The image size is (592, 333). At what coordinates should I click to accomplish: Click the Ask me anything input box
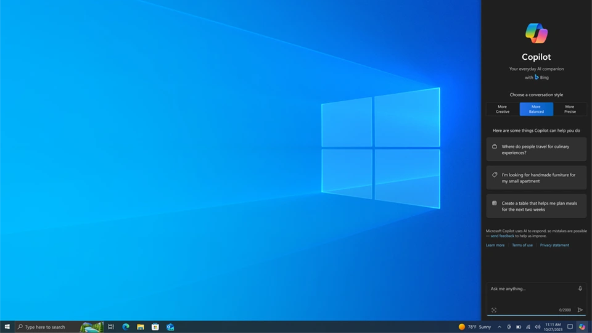536,299
